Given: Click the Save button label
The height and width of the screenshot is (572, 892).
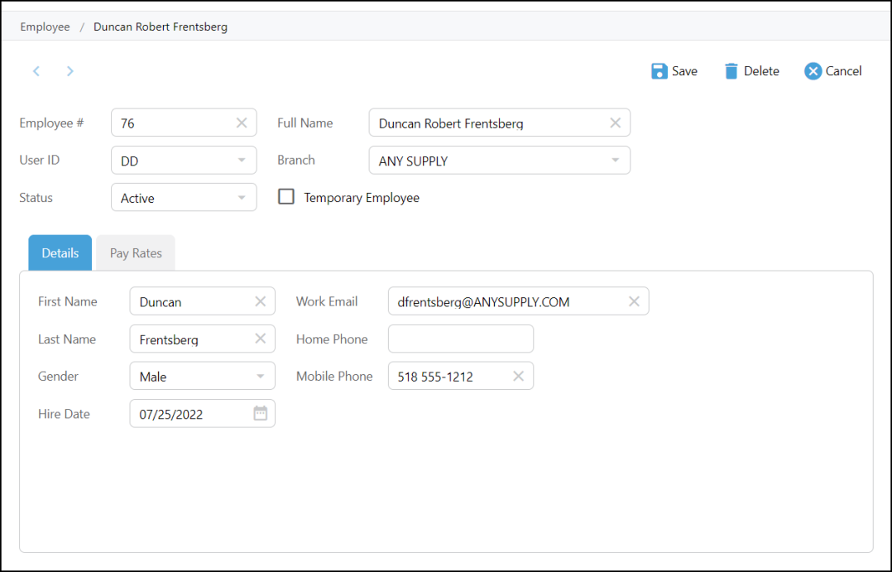Looking at the screenshot, I should (684, 71).
